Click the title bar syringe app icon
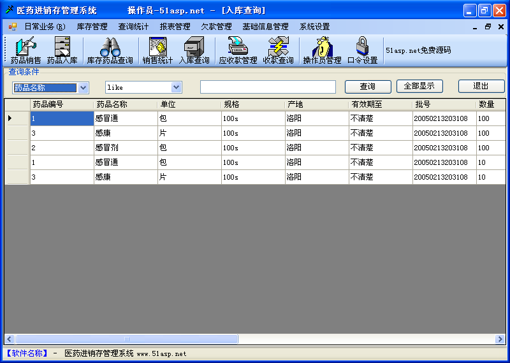The image size is (510, 363). [9, 10]
